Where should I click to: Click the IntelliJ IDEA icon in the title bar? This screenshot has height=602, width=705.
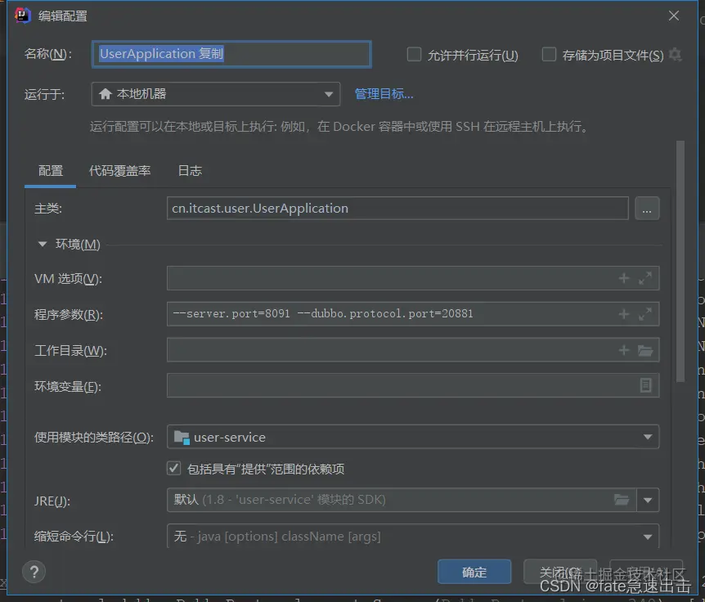point(22,15)
